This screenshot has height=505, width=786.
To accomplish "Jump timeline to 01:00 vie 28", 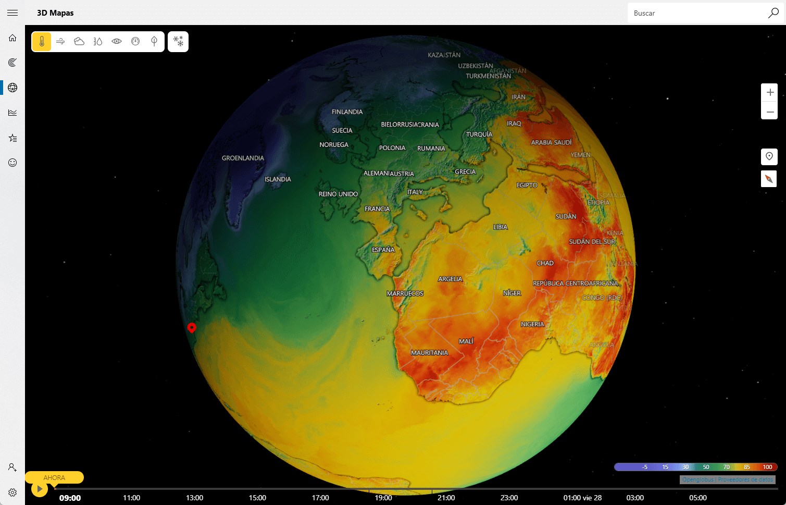I will point(582,498).
